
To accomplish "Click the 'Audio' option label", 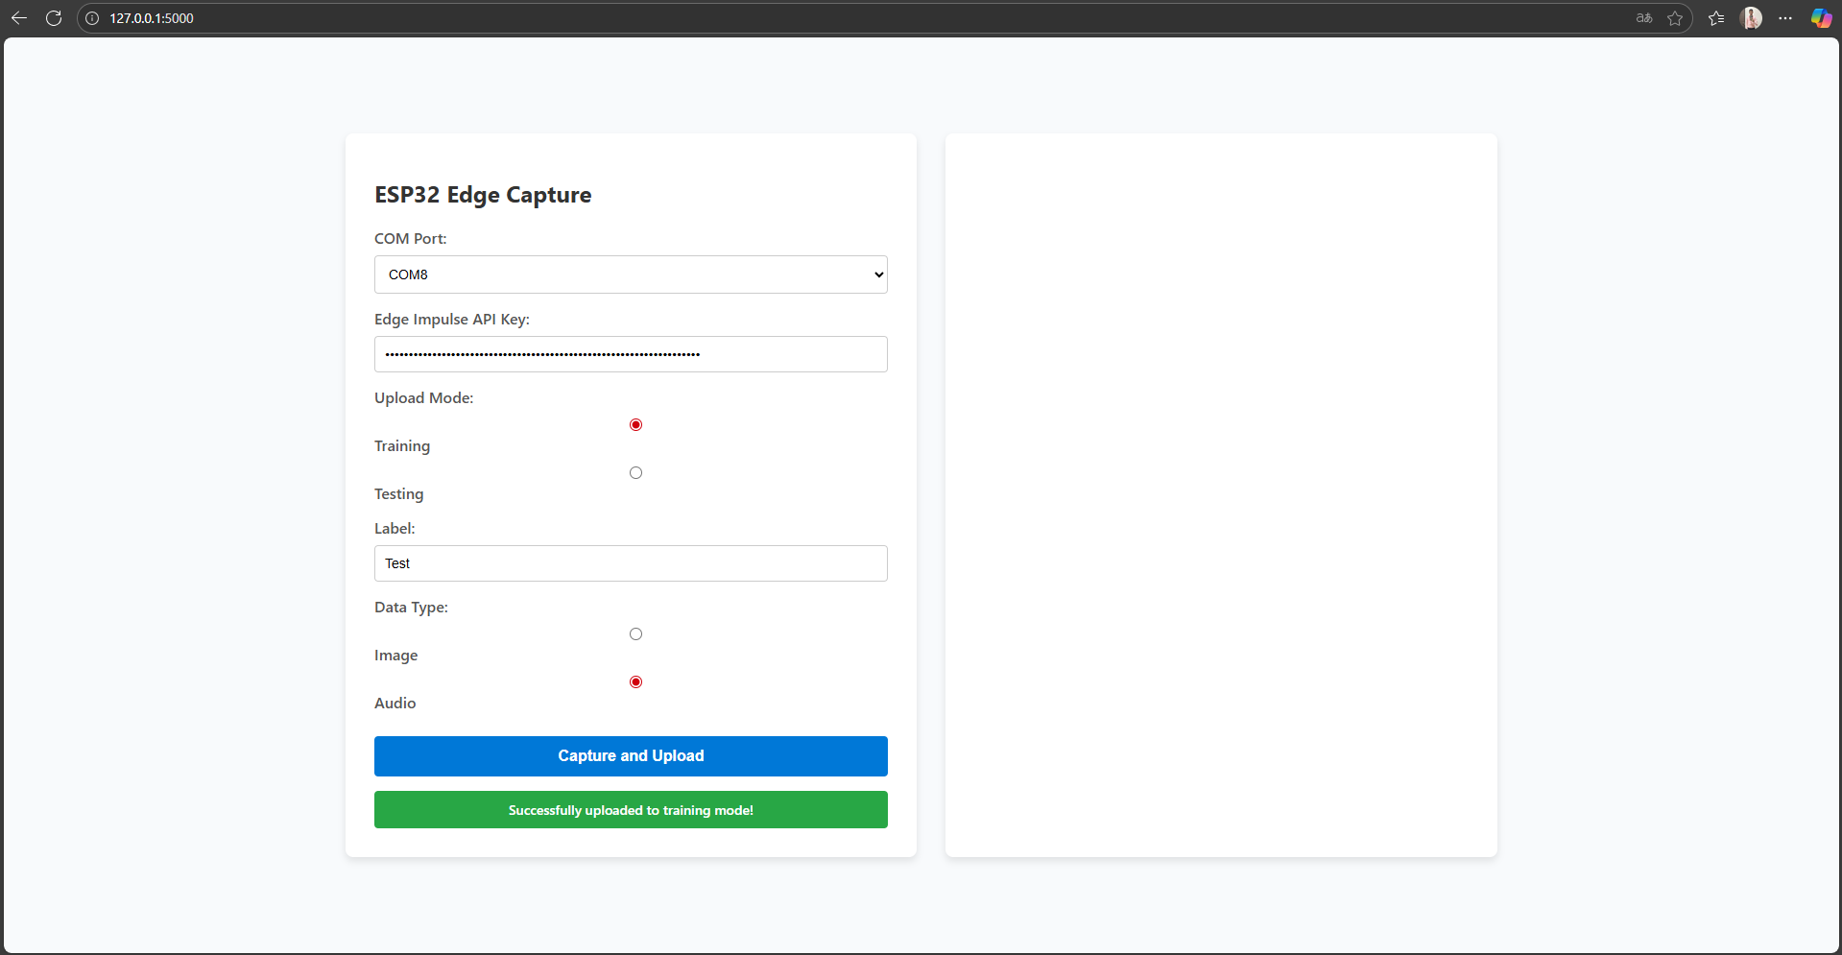I will (x=395, y=704).
